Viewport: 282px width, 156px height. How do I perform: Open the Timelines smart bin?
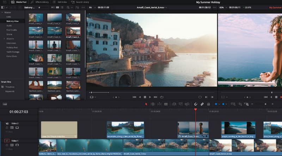[x=10, y=87]
